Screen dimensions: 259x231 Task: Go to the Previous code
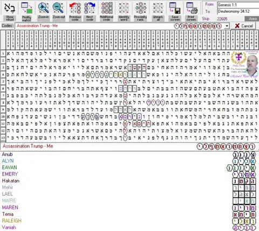[75, 11]
